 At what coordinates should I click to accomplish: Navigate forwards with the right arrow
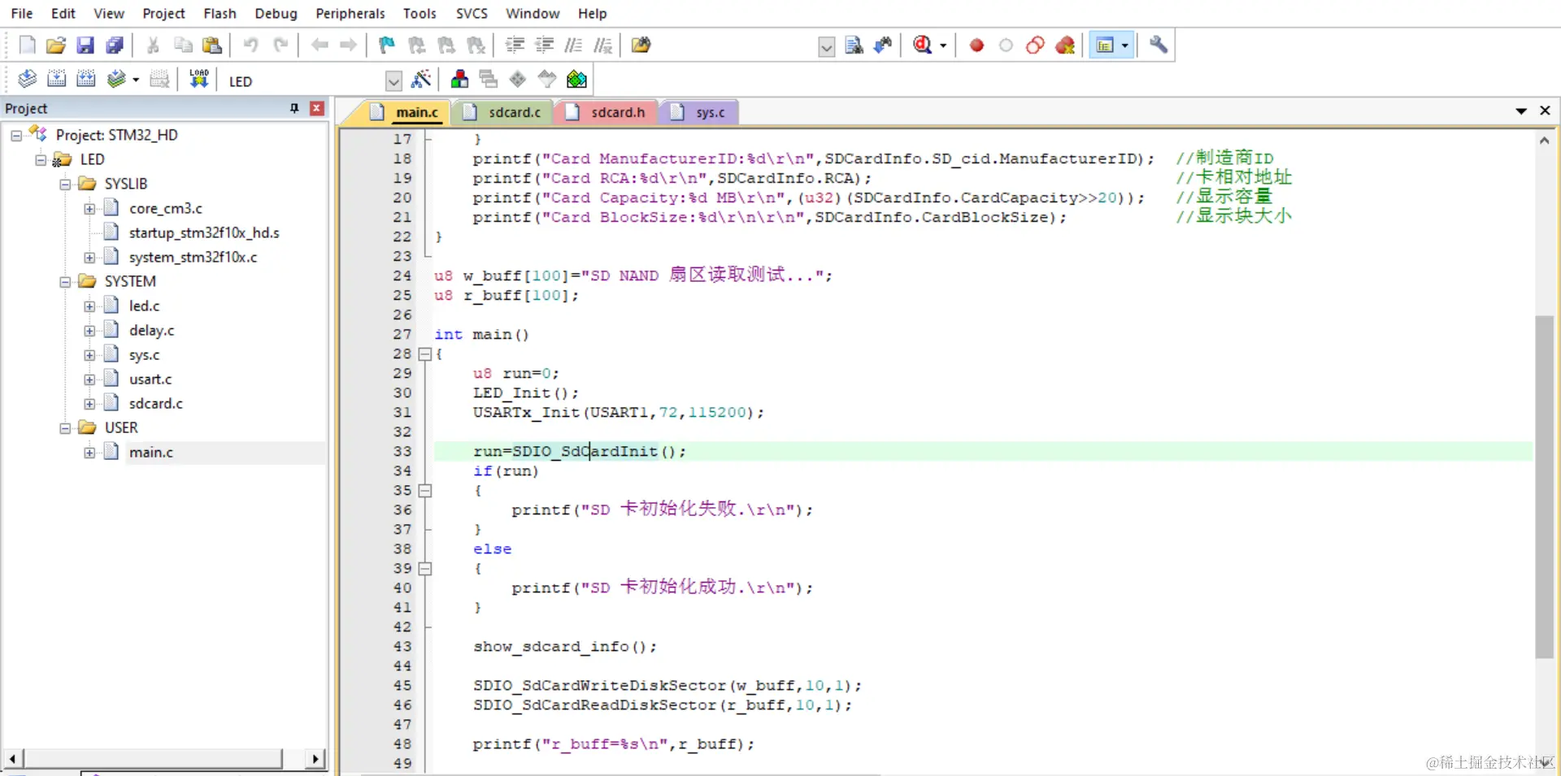[x=348, y=46]
